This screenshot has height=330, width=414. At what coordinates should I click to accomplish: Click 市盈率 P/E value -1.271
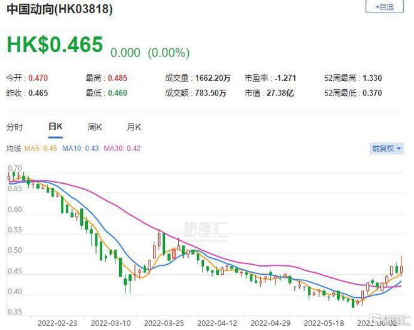pyautogui.click(x=285, y=78)
